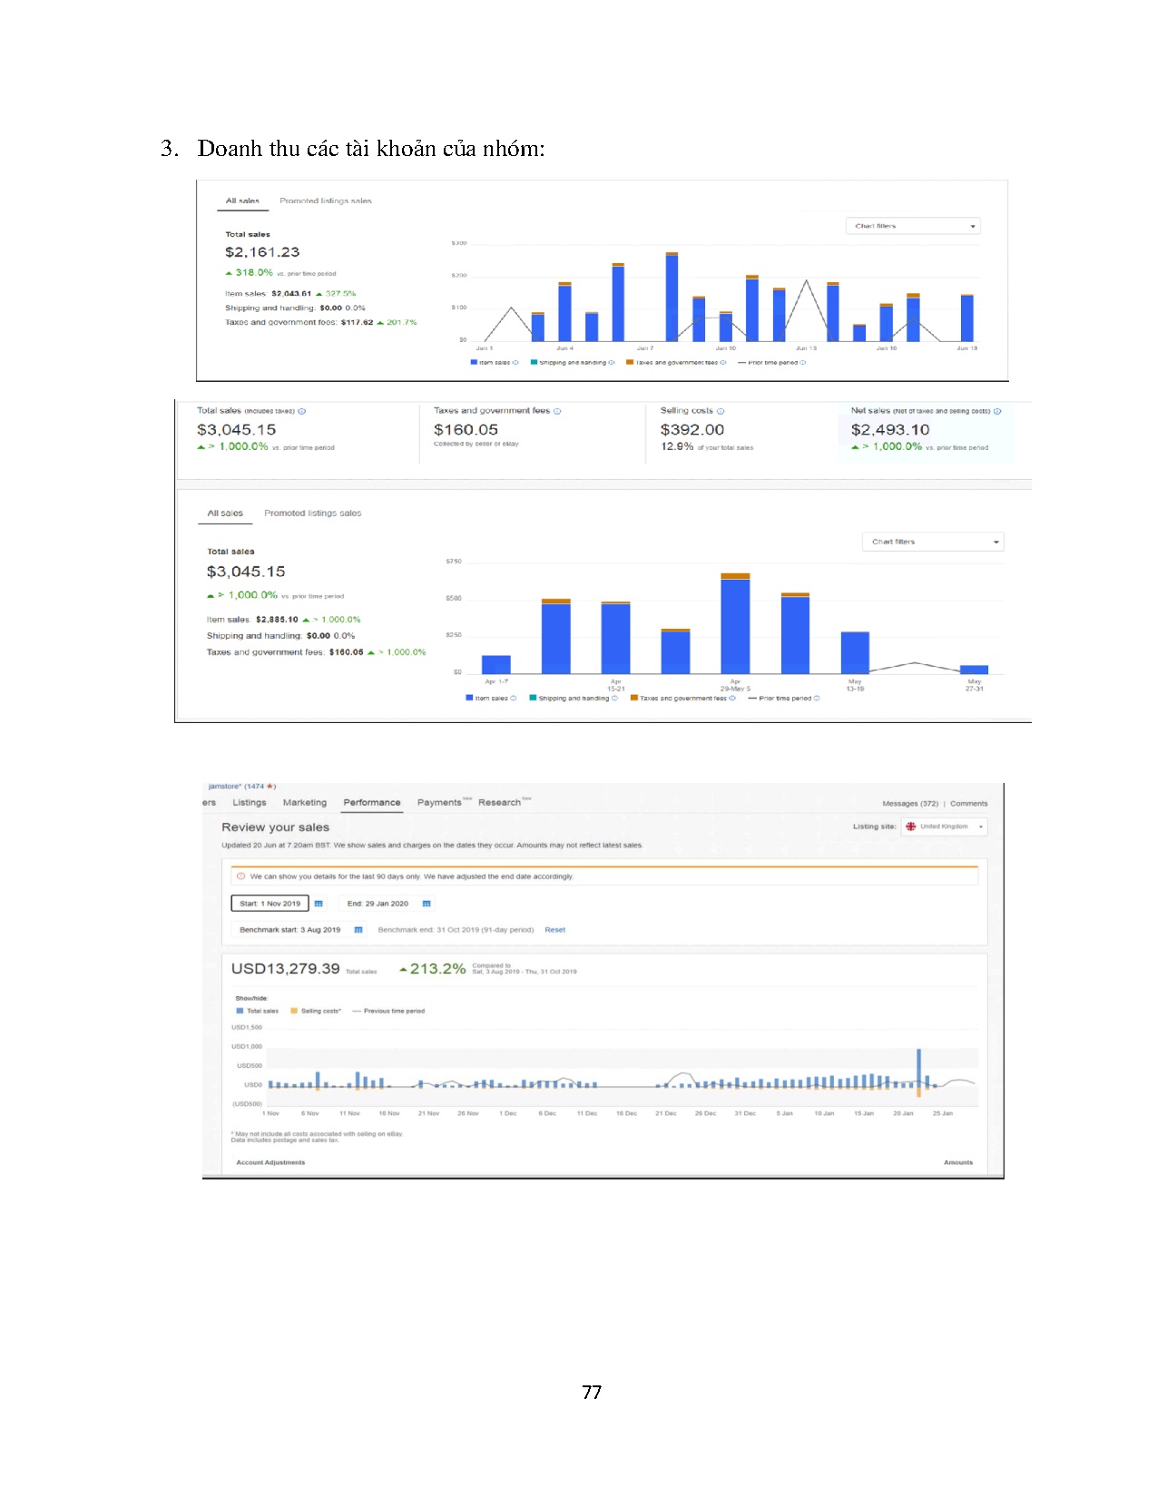Click the Reset link for benchmark dates
Viewport: 1157px width, 1497px height.
[554, 930]
